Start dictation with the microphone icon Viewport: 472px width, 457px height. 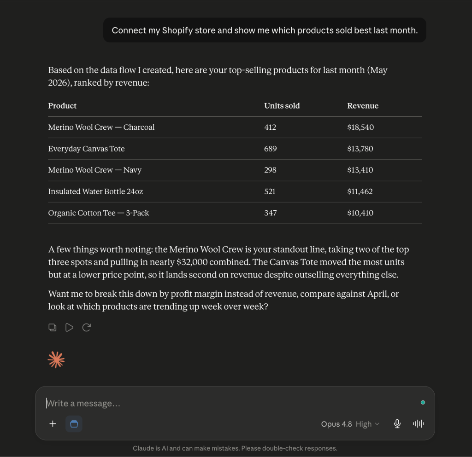click(x=397, y=424)
